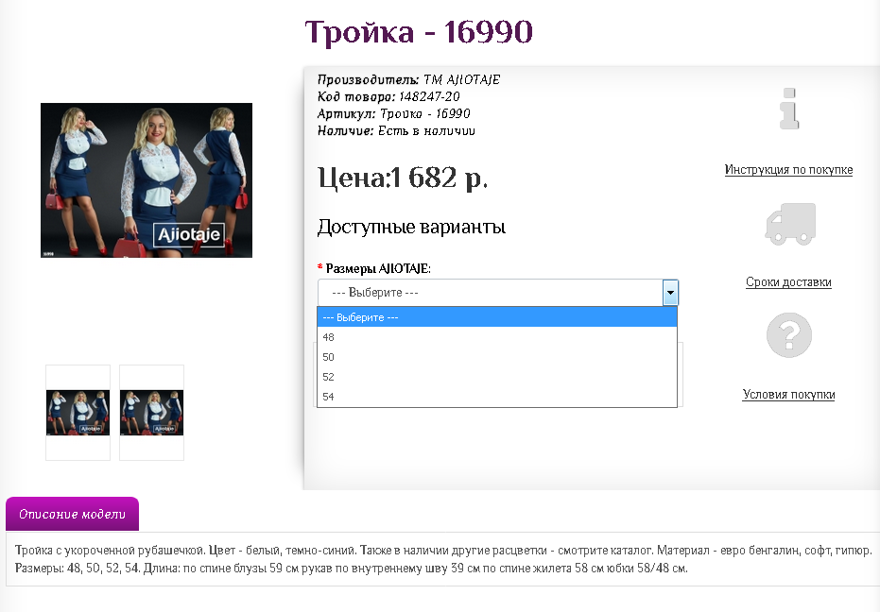This screenshot has width=880, height=612.
Task: Click the info icon above purchase instructions
Action: coord(789,109)
